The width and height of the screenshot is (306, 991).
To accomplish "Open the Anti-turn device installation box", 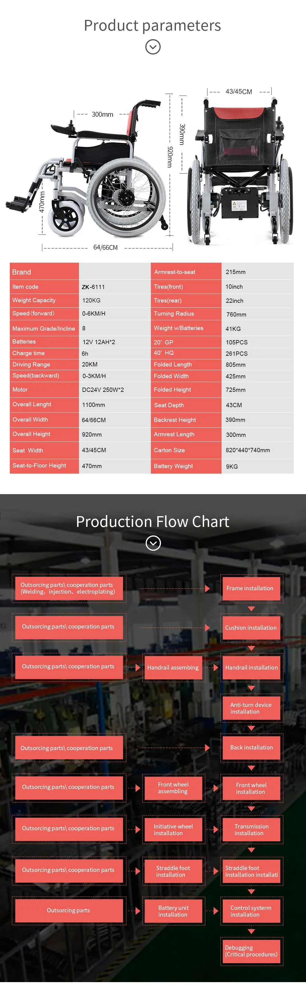I will [x=252, y=708].
